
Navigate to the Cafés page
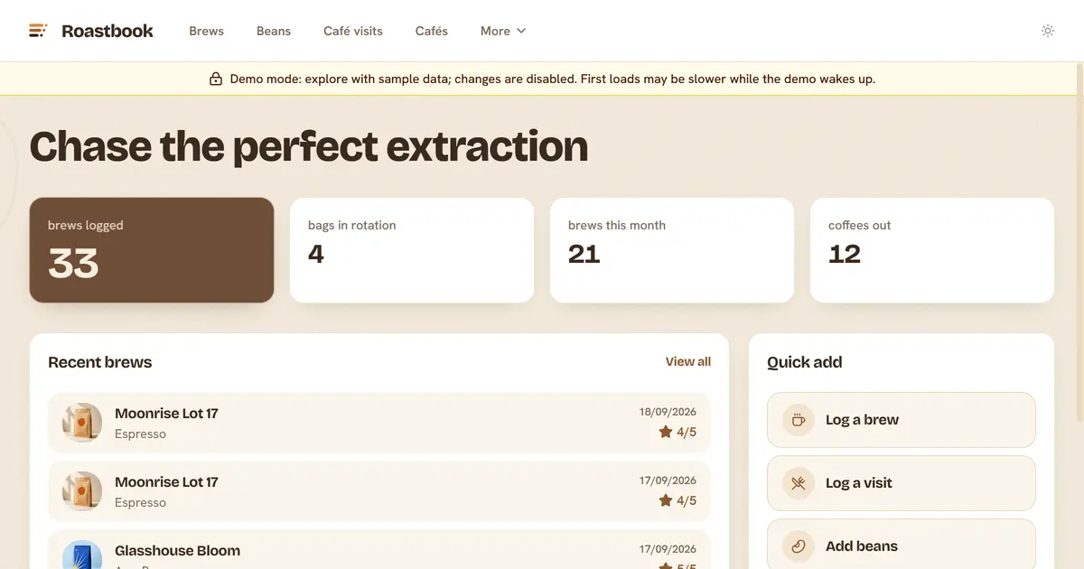(x=432, y=31)
